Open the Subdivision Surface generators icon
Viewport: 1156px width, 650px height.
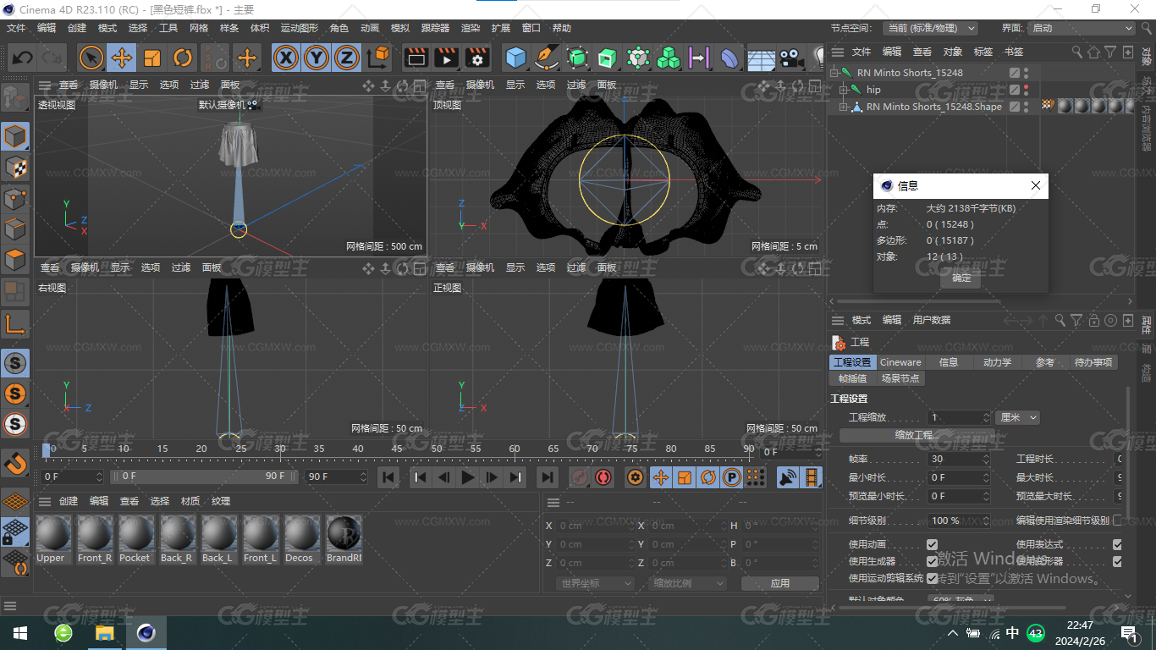click(x=577, y=58)
